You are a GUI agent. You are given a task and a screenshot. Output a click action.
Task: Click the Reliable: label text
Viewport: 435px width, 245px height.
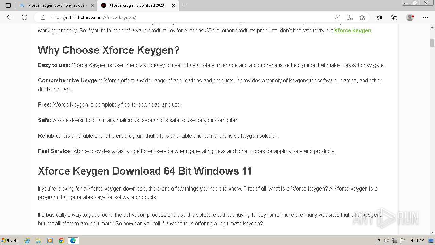point(49,136)
